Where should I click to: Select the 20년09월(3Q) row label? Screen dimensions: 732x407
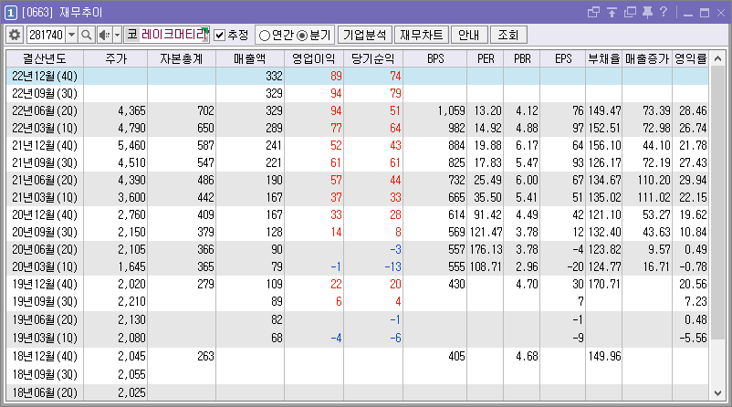(x=45, y=232)
